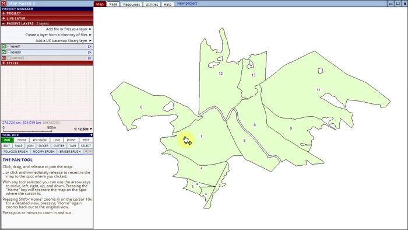
Task: Open the Add file or files as a layer submenu
Action: click(x=69, y=29)
